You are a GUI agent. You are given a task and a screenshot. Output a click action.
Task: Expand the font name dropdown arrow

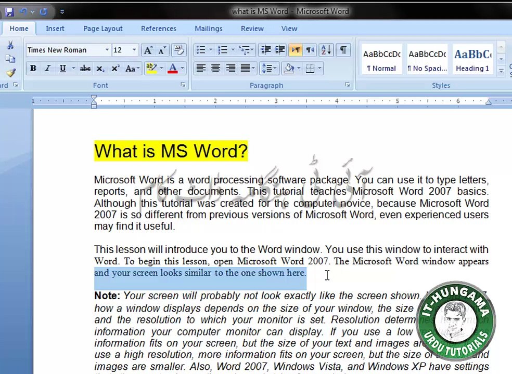click(107, 50)
